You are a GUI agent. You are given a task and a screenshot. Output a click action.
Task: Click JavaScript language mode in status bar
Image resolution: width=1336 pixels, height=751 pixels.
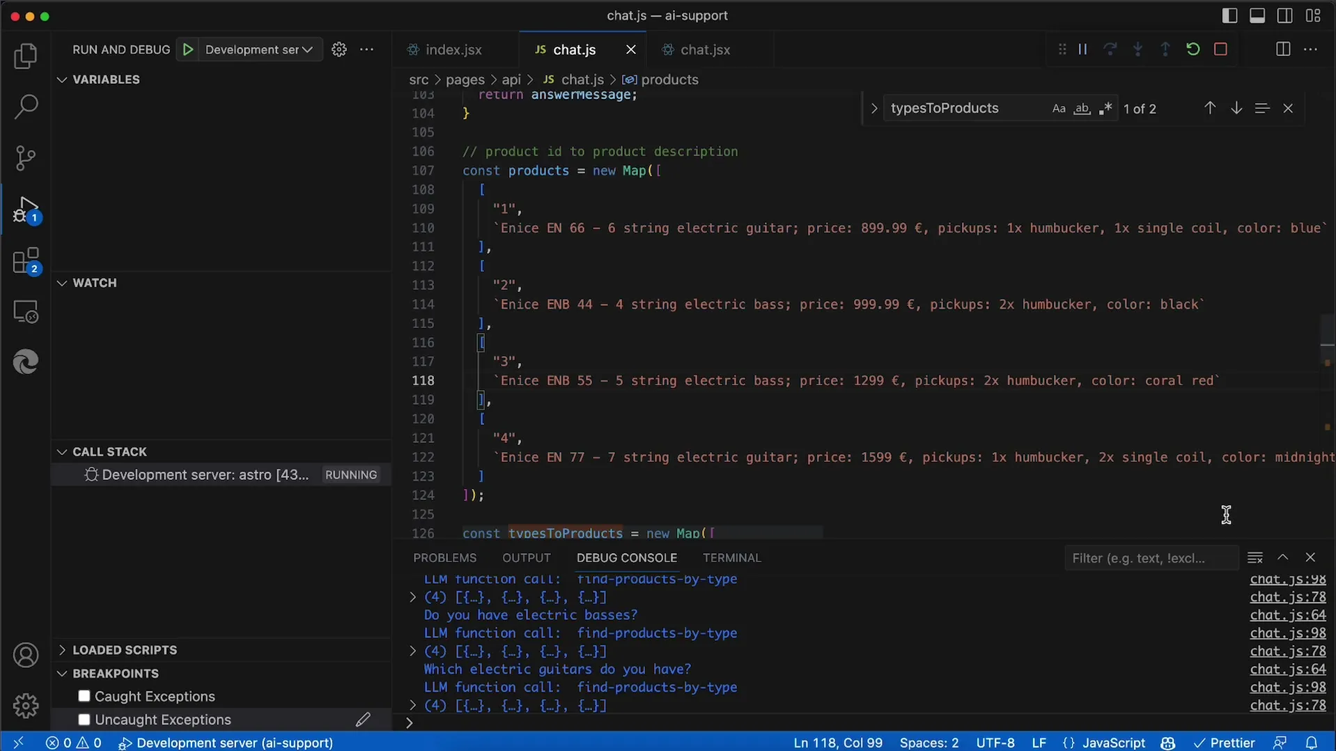[x=1113, y=743]
